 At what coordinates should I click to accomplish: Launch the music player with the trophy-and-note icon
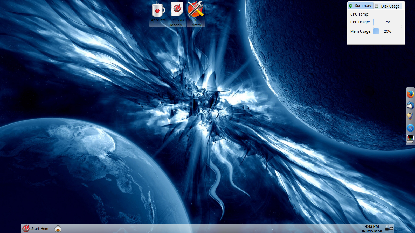click(410, 116)
